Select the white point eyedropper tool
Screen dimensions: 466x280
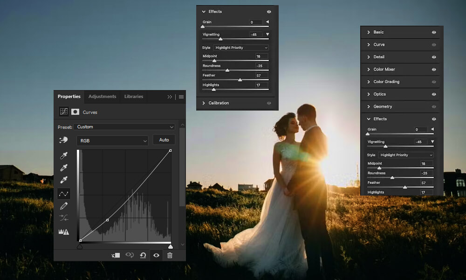[64, 180]
